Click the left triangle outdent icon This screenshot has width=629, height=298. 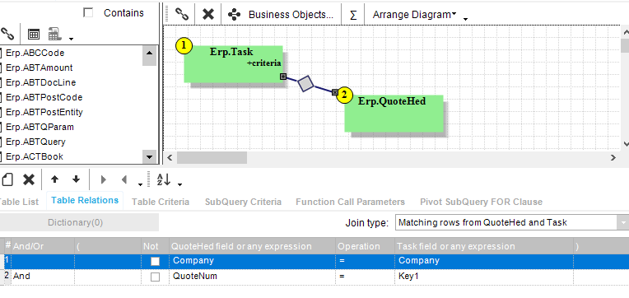click(x=124, y=179)
